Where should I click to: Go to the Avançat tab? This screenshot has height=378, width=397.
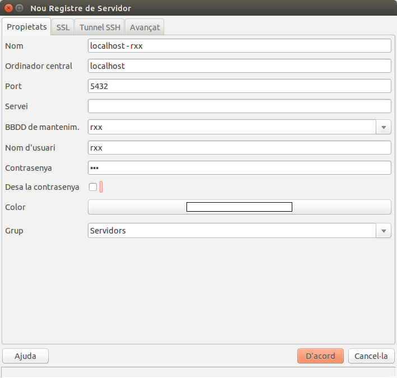pos(144,27)
